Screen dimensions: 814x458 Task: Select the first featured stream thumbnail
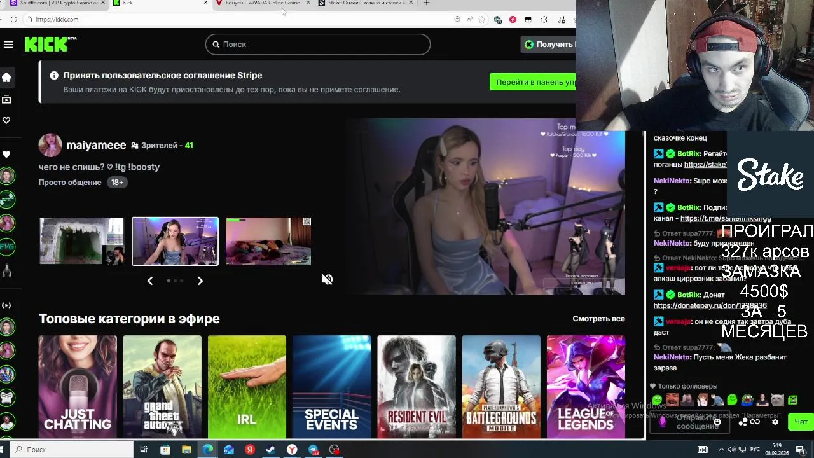coord(81,241)
